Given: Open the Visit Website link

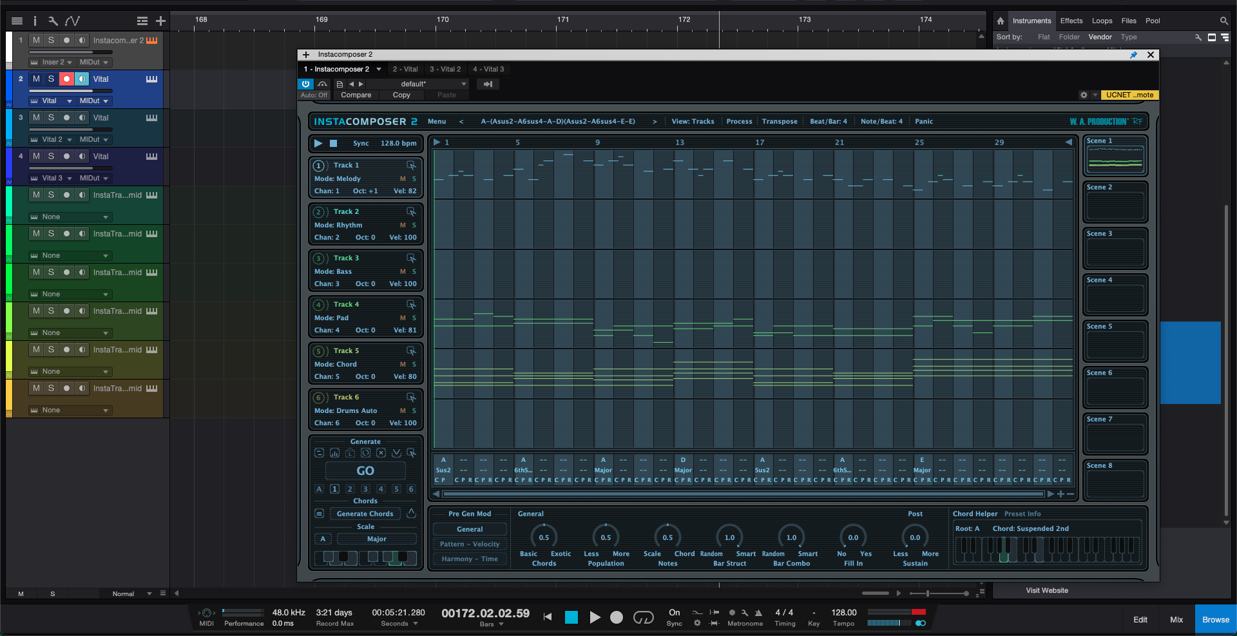Looking at the screenshot, I should coord(1047,590).
